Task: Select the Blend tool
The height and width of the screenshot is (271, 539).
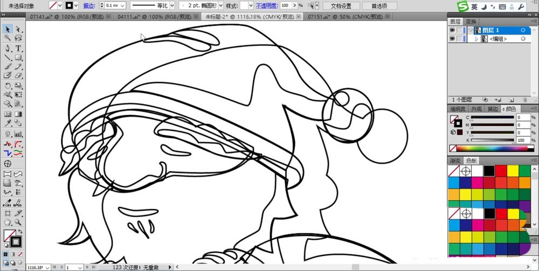Action: click(x=18, y=123)
